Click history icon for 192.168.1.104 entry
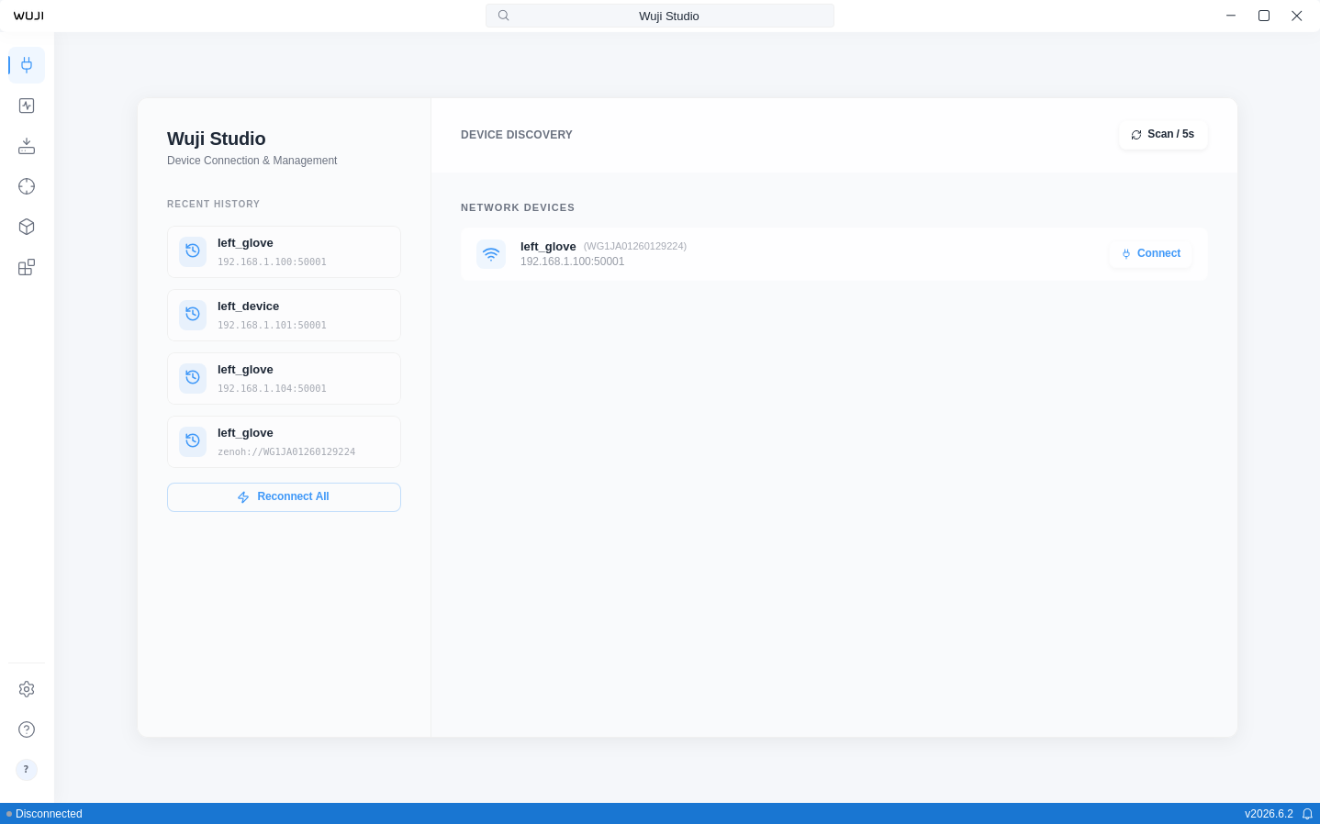Screen dimensions: 1320x824 193,378
